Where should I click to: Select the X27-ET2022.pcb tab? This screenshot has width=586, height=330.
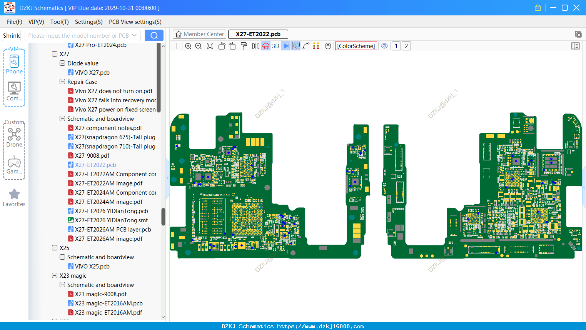click(x=258, y=34)
